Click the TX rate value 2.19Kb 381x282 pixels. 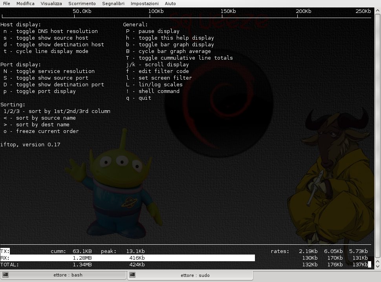308,251
